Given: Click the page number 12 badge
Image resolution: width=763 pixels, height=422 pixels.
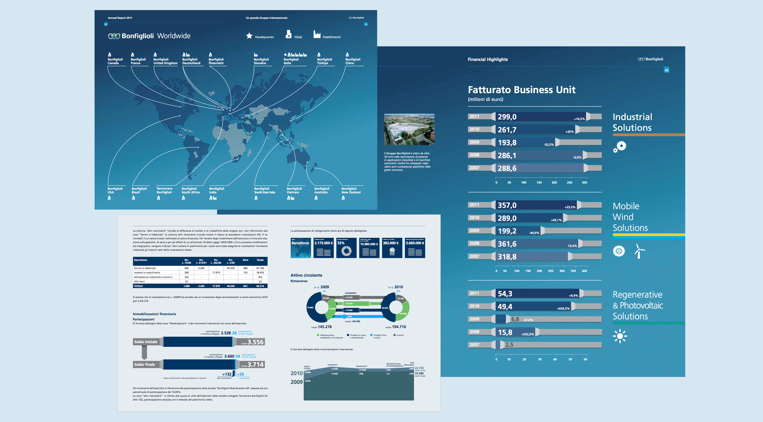Looking at the screenshot, I should coord(106,24).
